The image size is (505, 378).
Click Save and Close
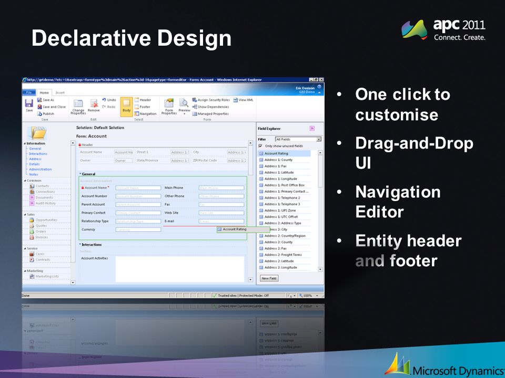tap(51, 107)
